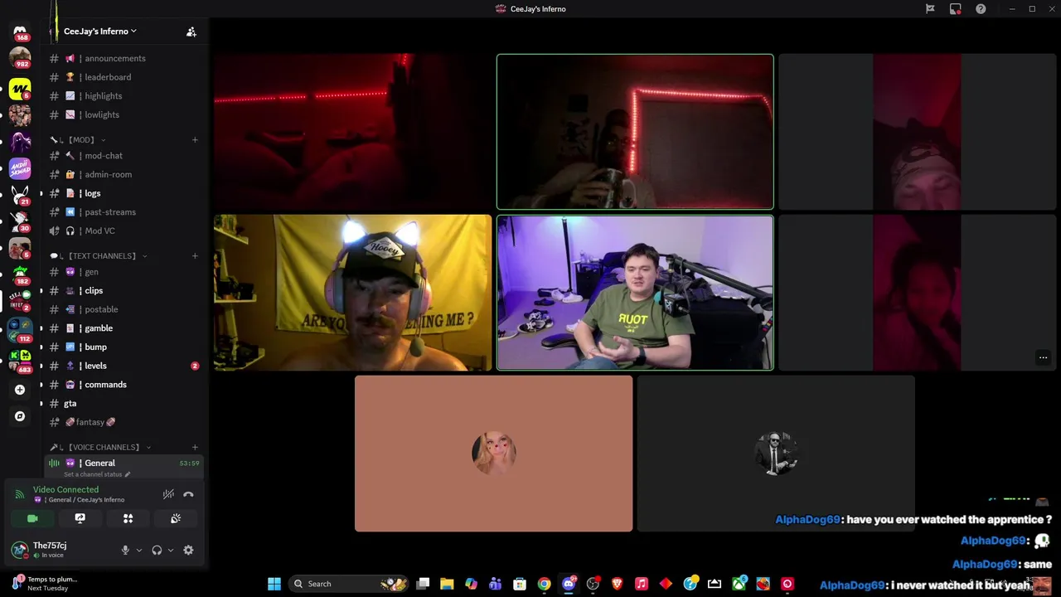Open Discord direct messages home icon
Screen dimensions: 1061x597
click(20, 32)
